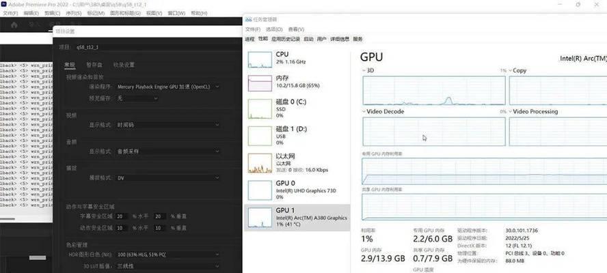Screen dimensions: 607x273
Task: Open 预览缓存 dropdown
Action: point(137,98)
